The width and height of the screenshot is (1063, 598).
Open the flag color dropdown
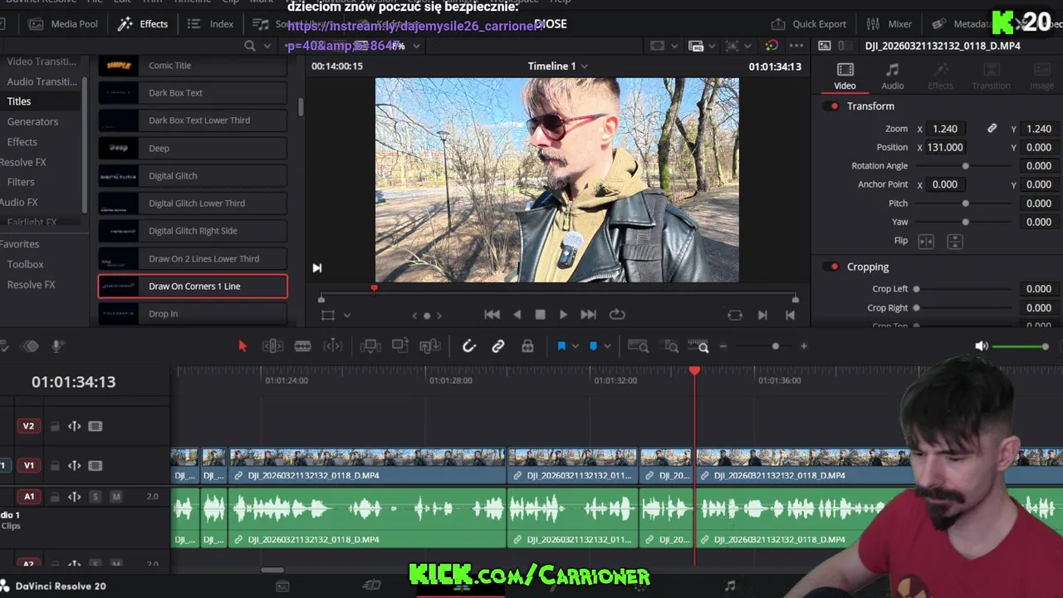click(575, 346)
